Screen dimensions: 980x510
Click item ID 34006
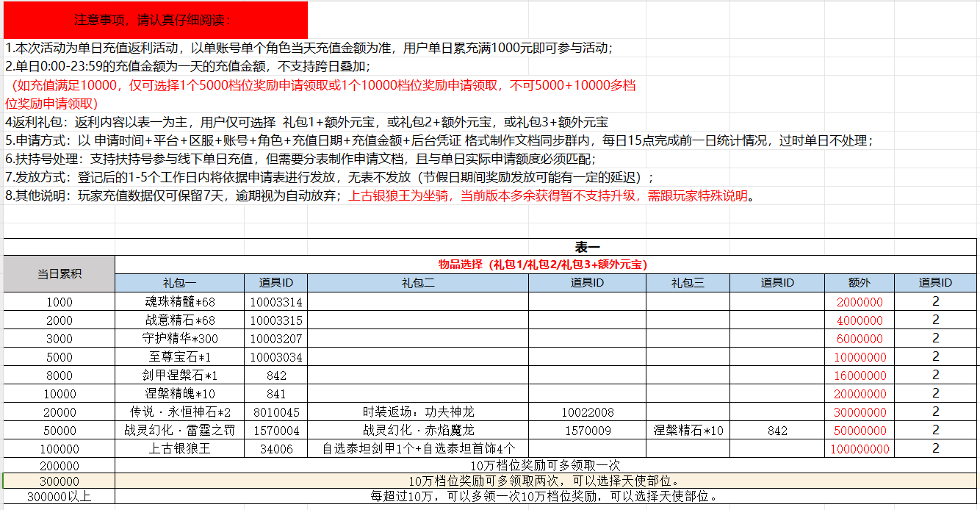276,448
